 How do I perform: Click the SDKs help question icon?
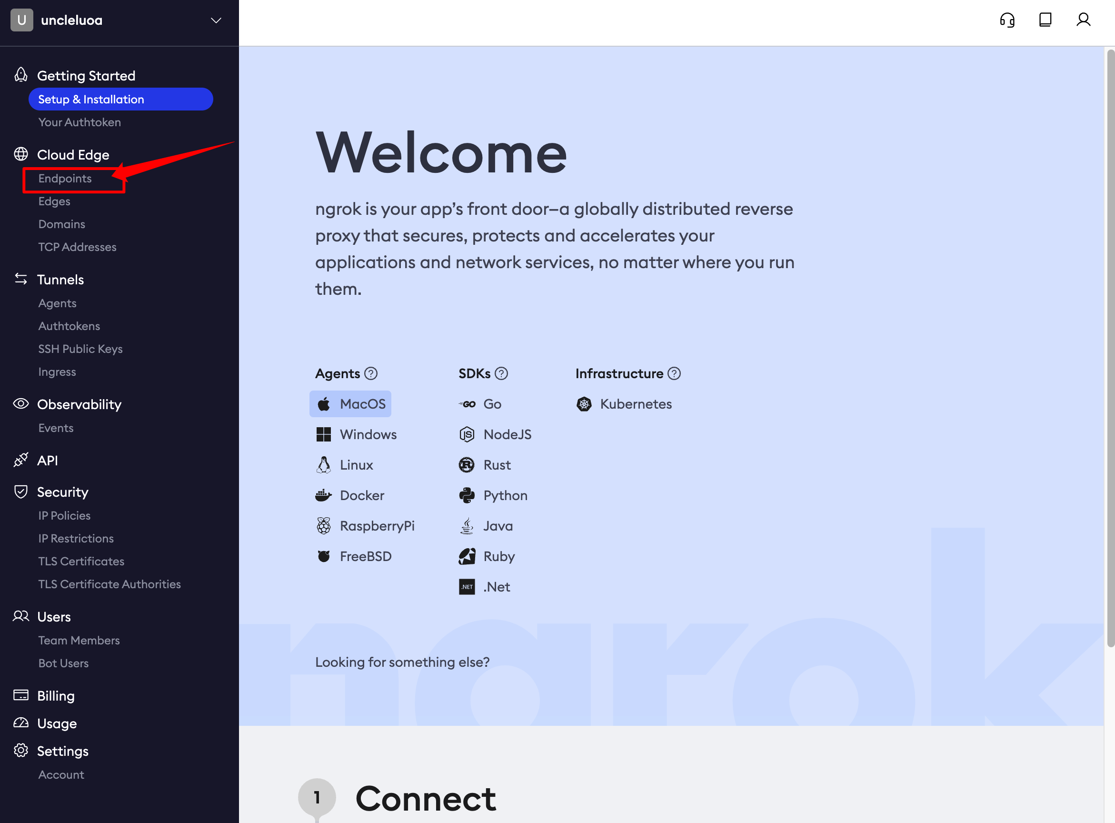(x=501, y=374)
